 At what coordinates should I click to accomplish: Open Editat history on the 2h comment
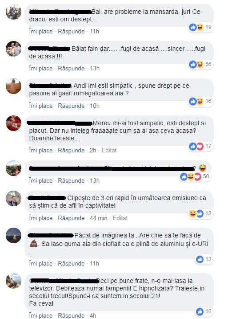tap(109, 150)
